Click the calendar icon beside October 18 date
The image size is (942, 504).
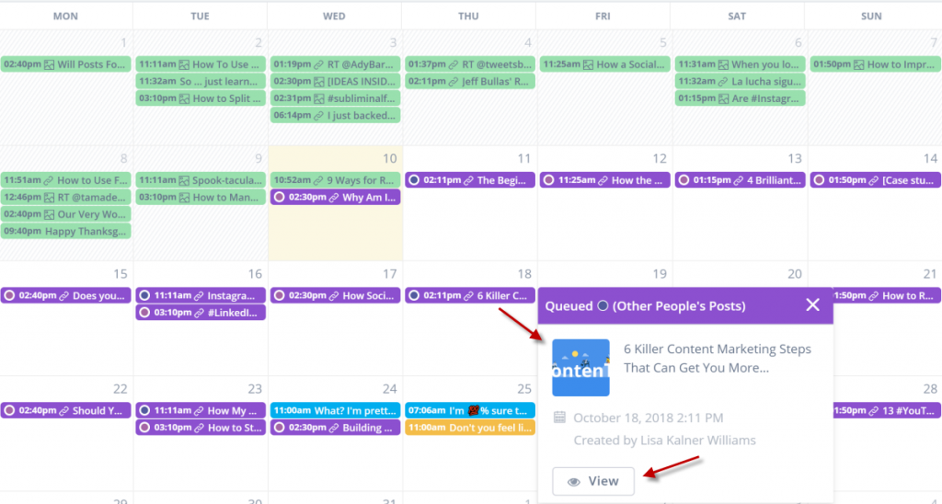click(x=559, y=418)
